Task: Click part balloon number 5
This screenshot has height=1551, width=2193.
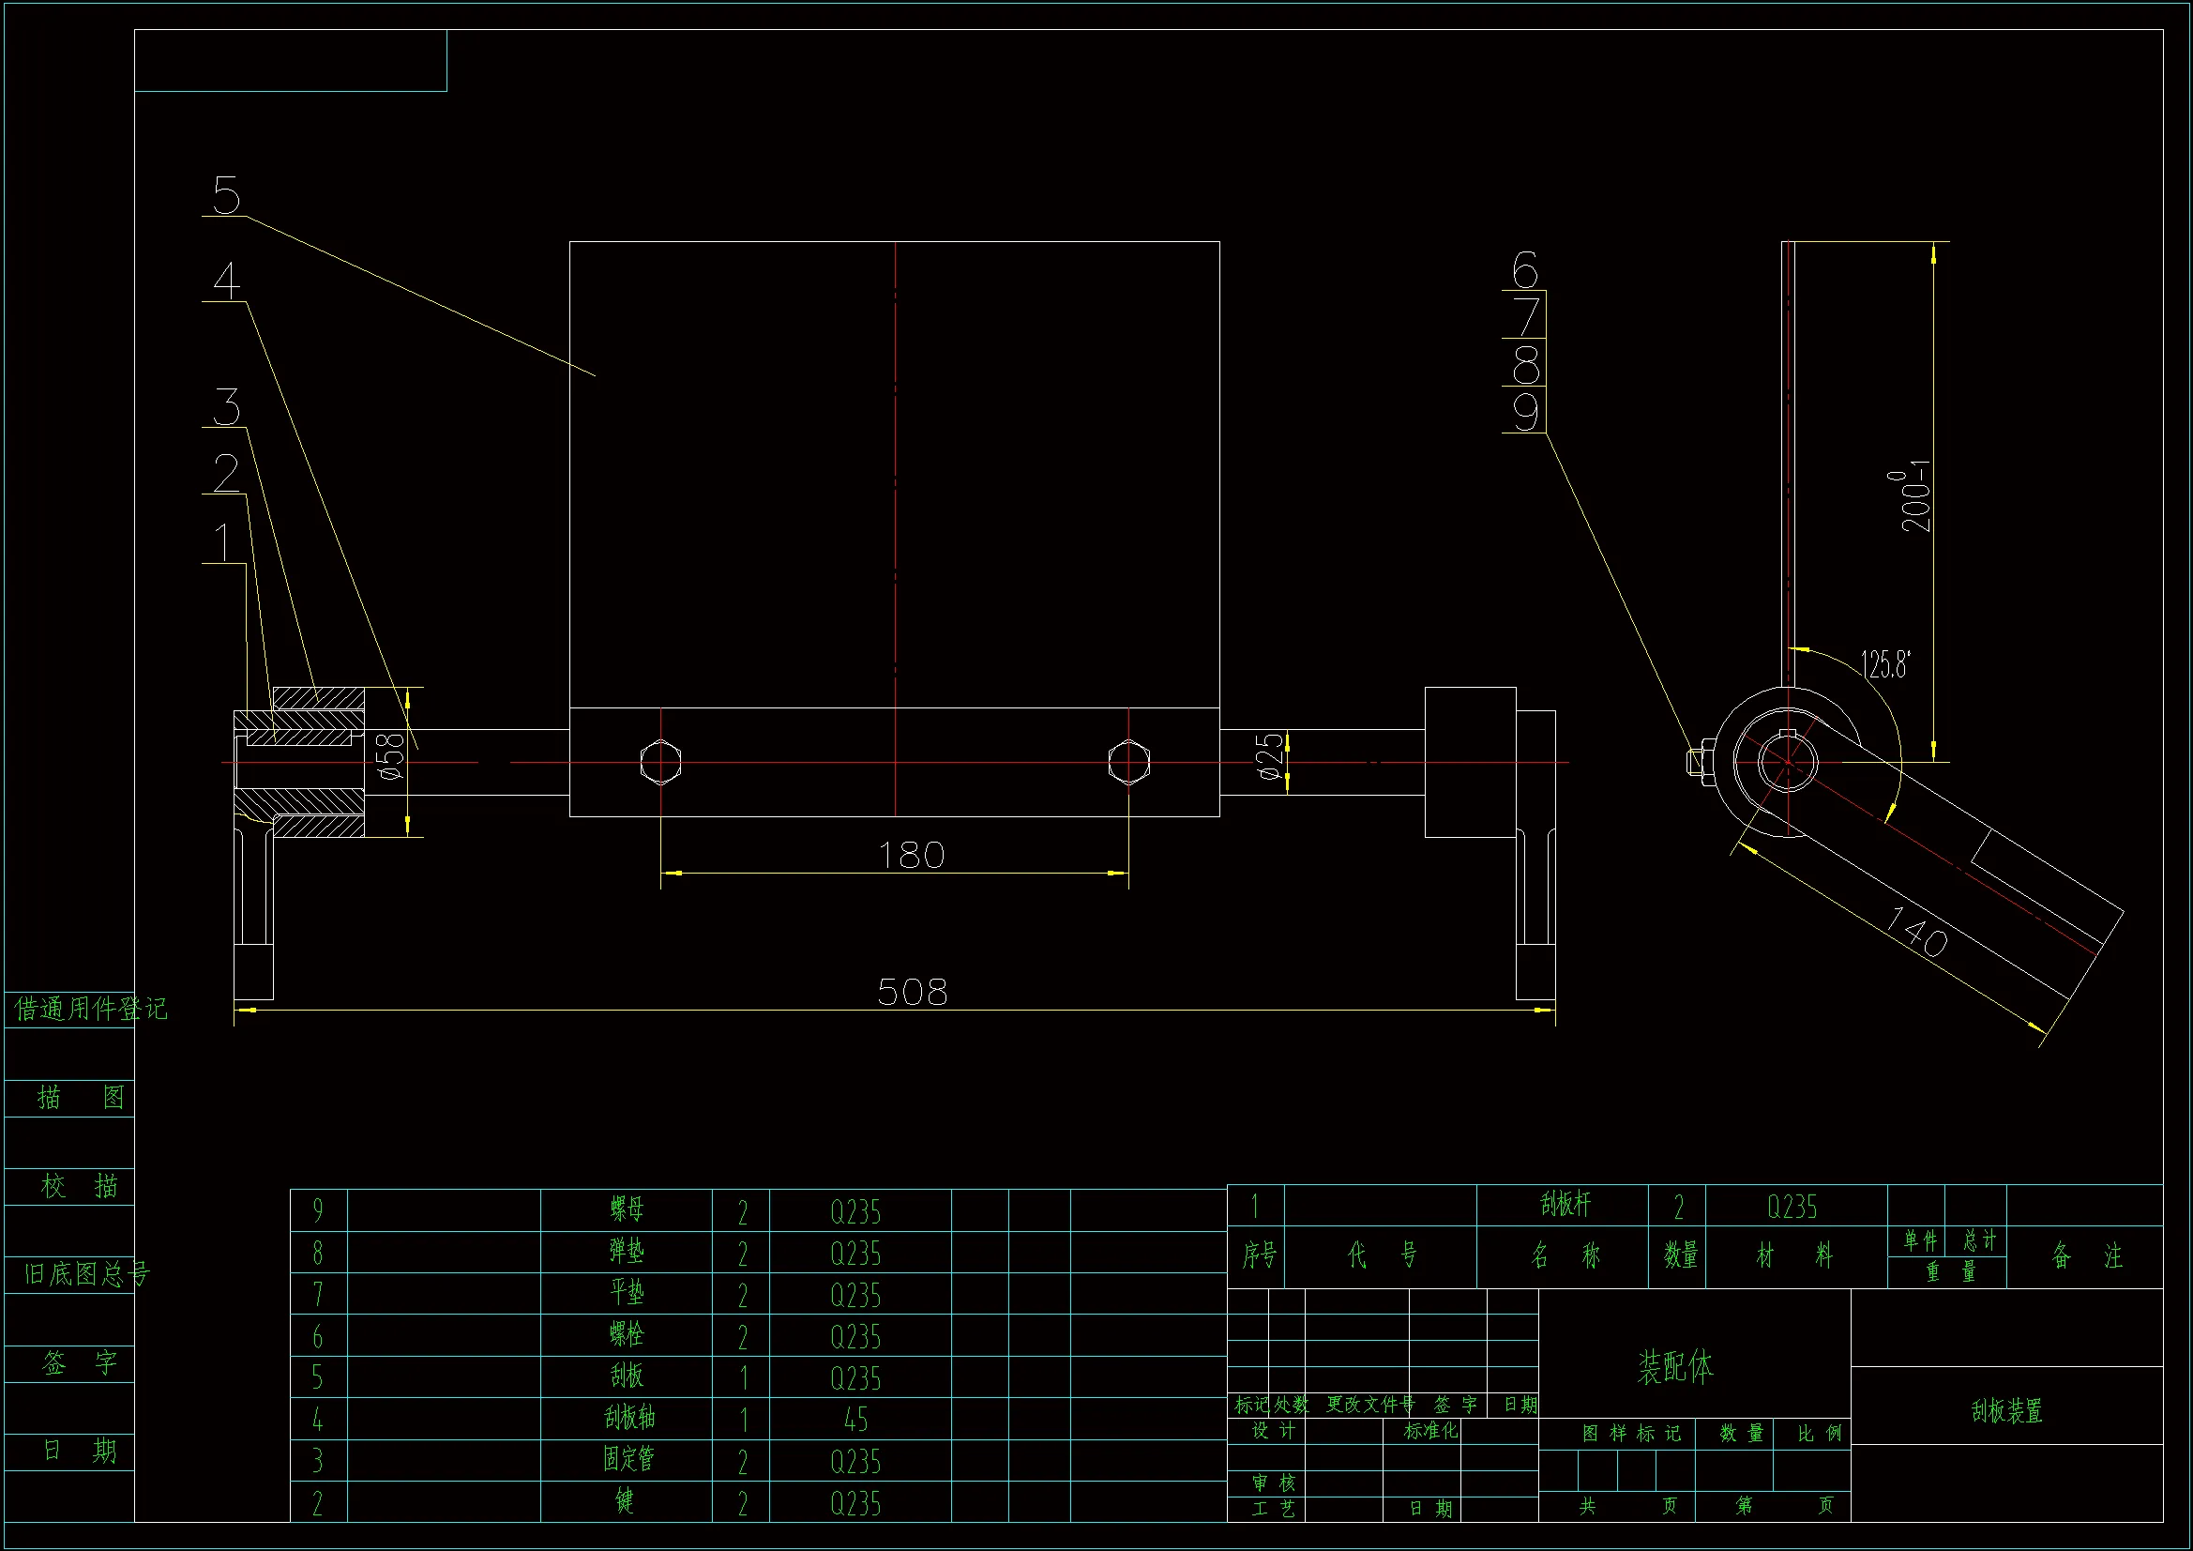Action: coord(226,196)
